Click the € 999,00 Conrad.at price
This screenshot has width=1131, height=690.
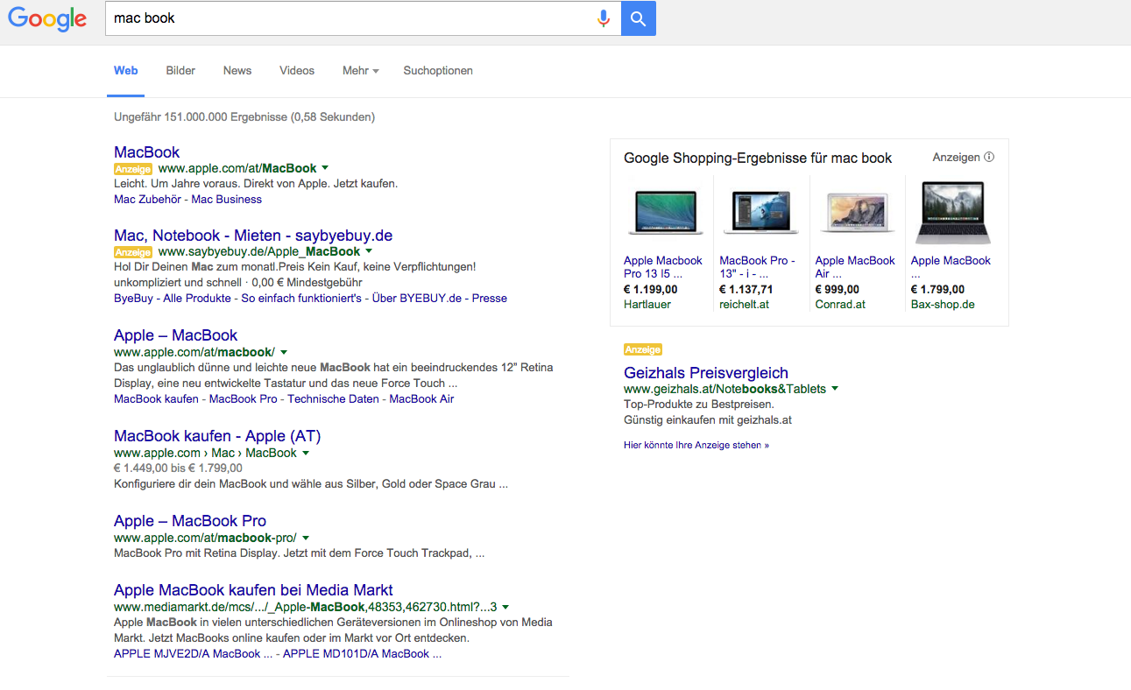pyautogui.click(x=838, y=290)
